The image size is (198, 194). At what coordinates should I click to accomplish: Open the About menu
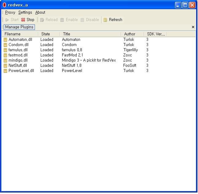pos(40,13)
